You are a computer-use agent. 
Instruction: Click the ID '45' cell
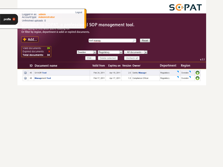tap(31, 73)
